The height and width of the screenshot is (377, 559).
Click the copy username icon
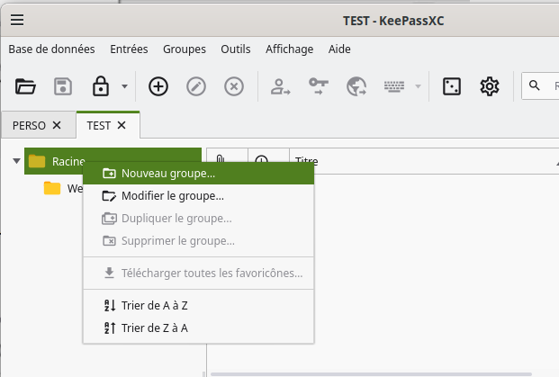click(x=281, y=86)
